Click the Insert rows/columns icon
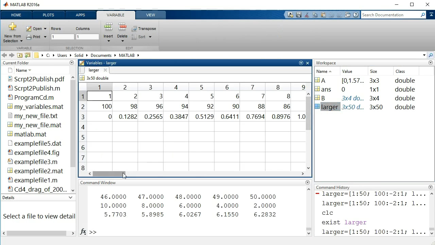Screen dimensions: 435x245 (x=108, y=27)
